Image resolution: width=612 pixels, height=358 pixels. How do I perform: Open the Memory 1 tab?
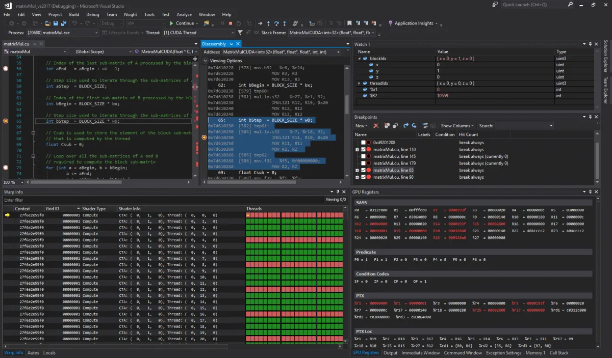[x=535, y=353]
